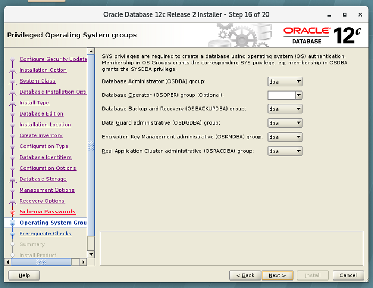
Task: Open the Real Application Cluster OSRACDBA dropdown
Action: (285, 151)
